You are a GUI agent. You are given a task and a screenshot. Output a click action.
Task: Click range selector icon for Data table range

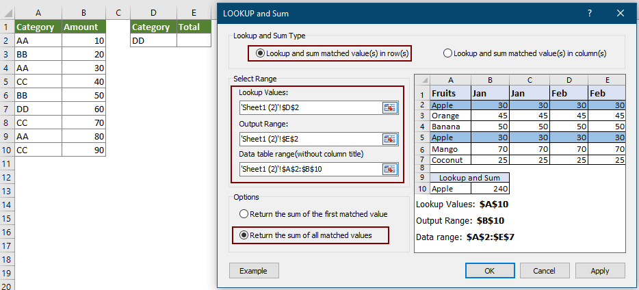tap(390, 169)
